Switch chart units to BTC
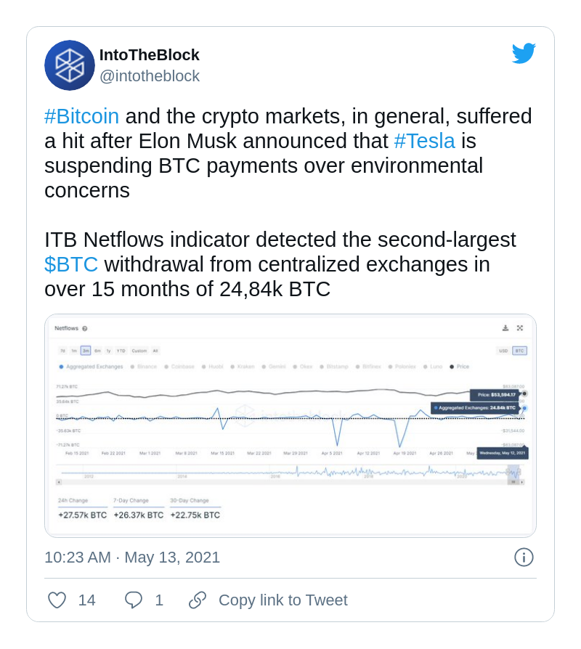 pyautogui.click(x=519, y=351)
